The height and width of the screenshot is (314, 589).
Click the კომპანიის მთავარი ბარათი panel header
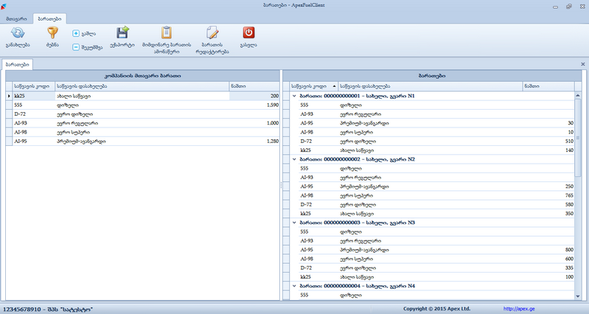click(143, 76)
